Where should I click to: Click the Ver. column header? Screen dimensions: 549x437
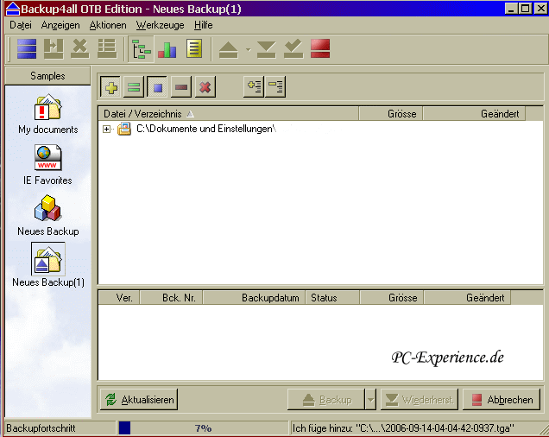point(119,298)
